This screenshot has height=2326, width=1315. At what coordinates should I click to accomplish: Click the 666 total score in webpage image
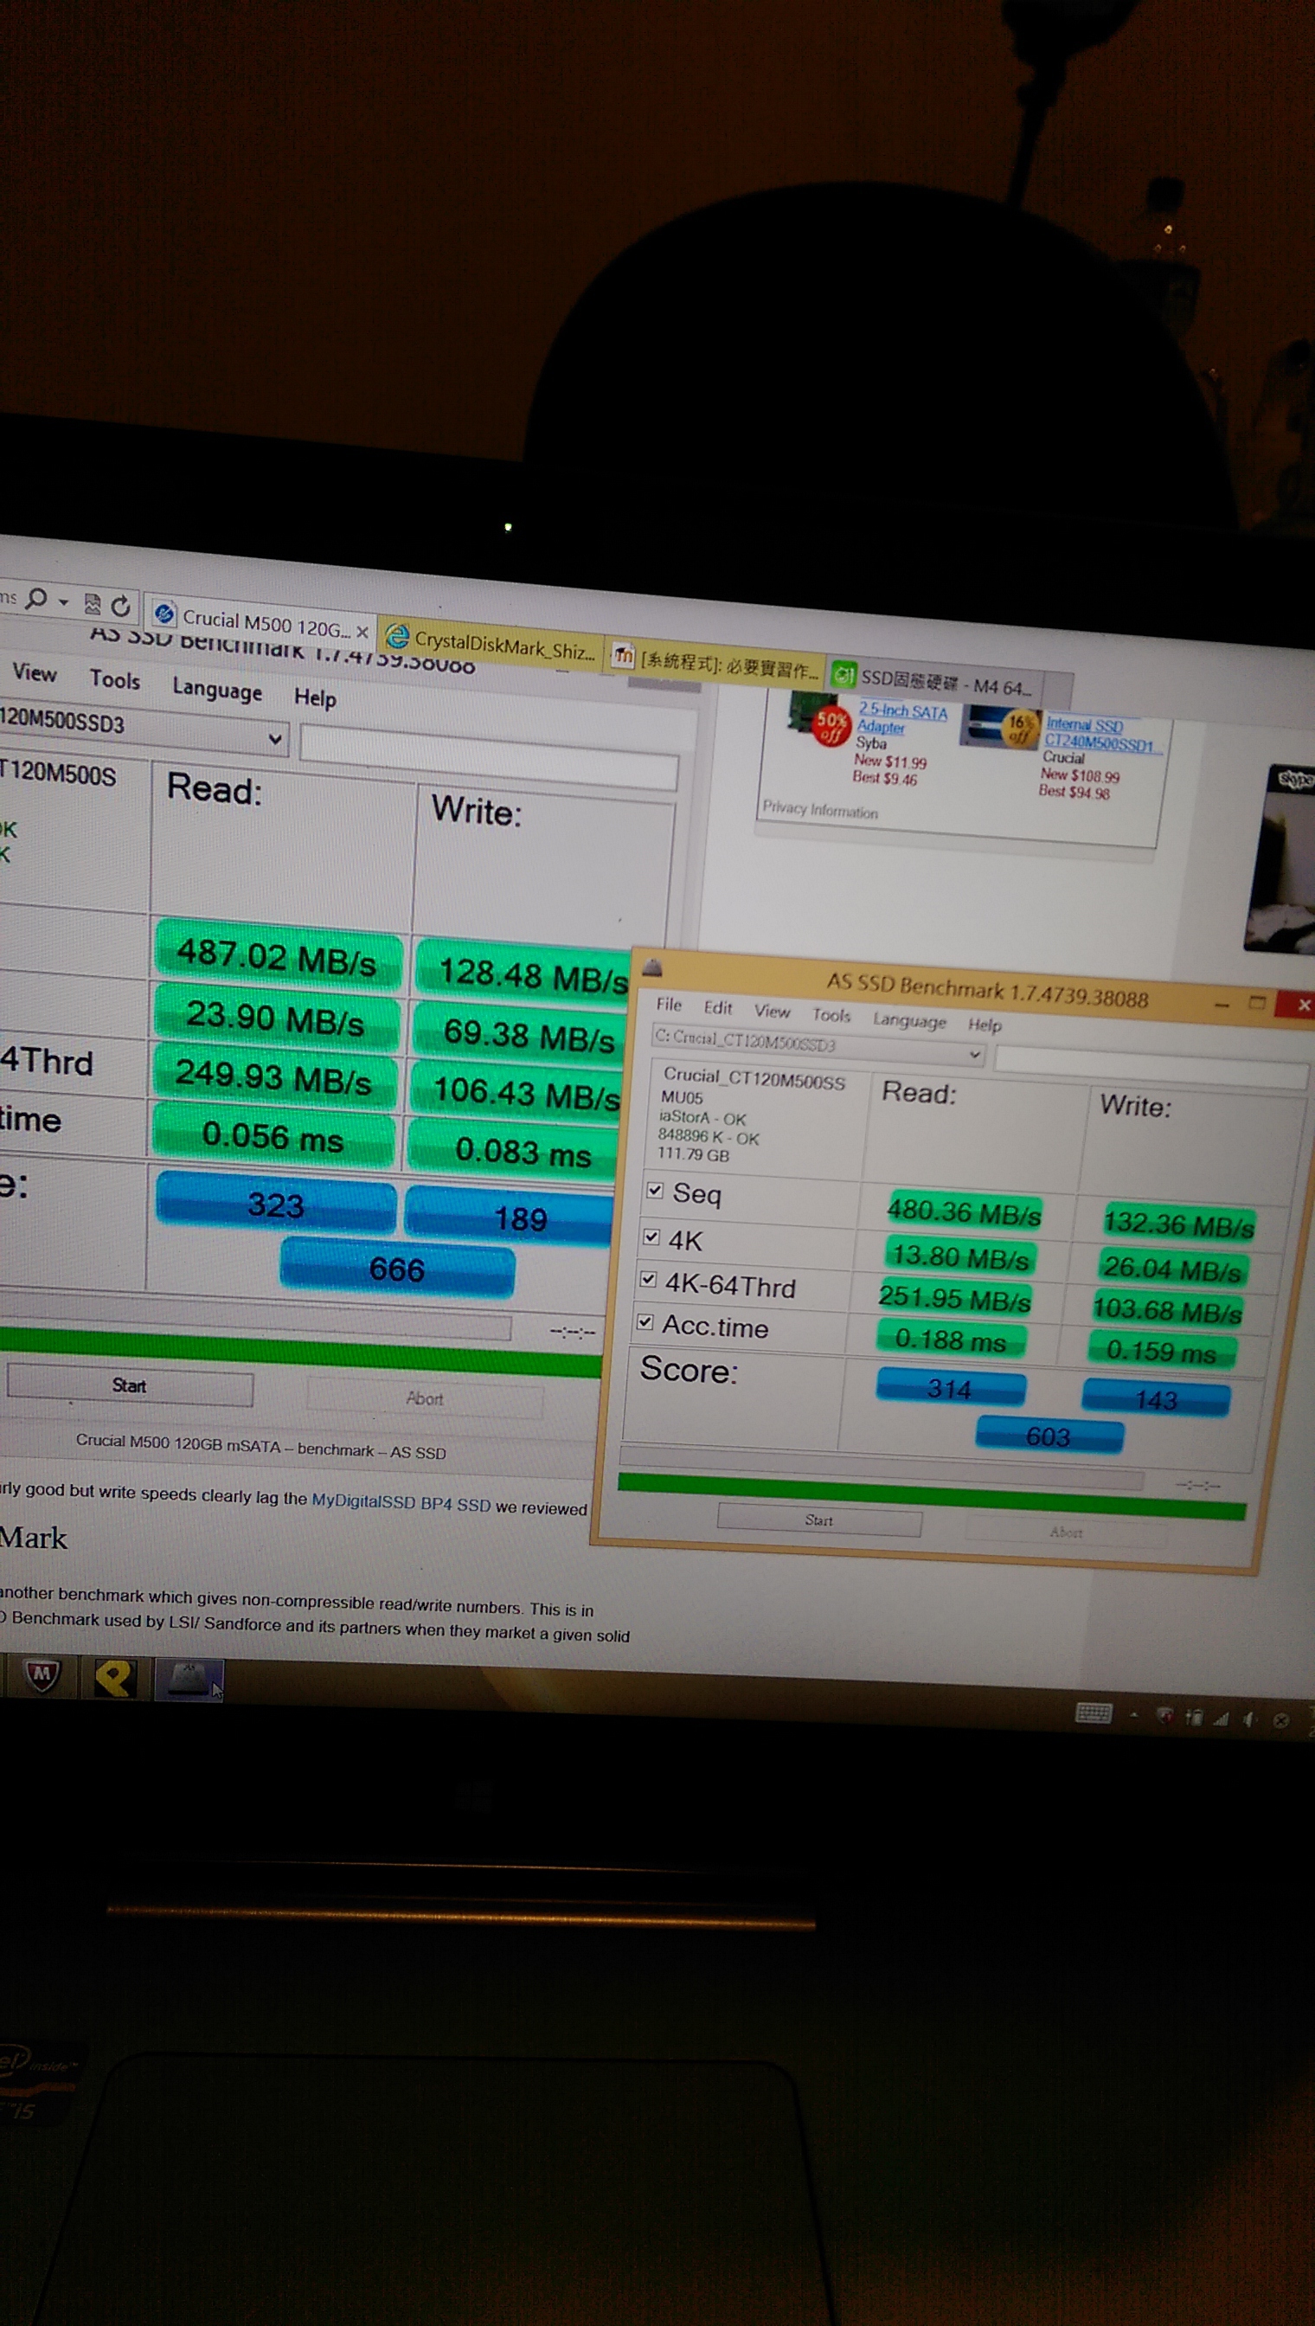coord(396,1269)
